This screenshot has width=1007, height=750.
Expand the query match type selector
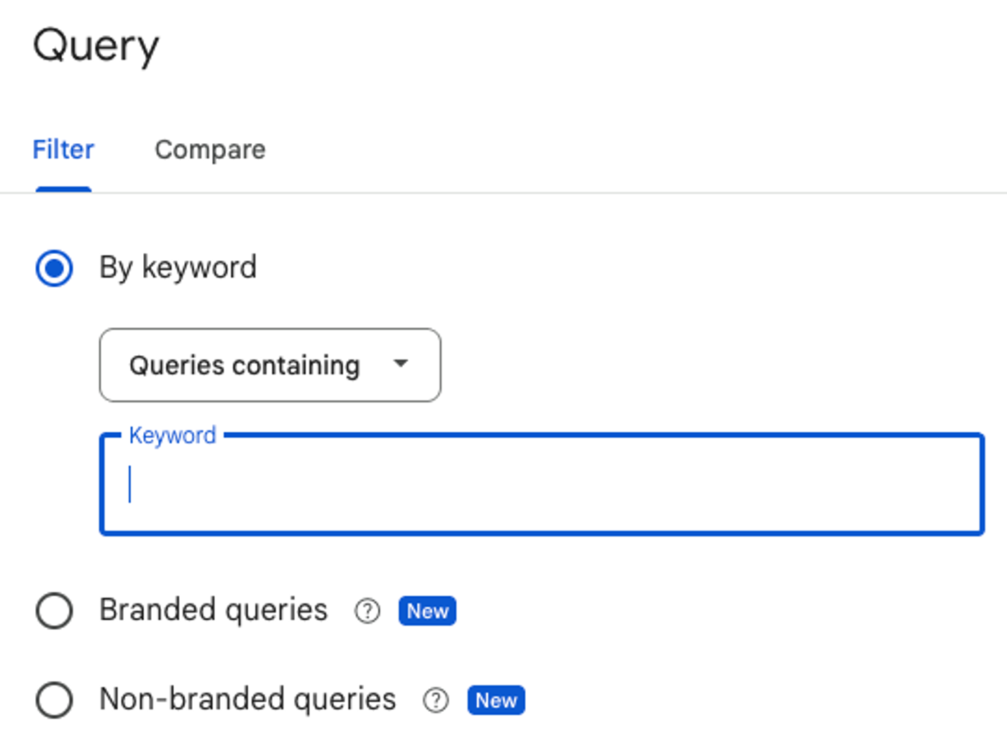[270, 365]
